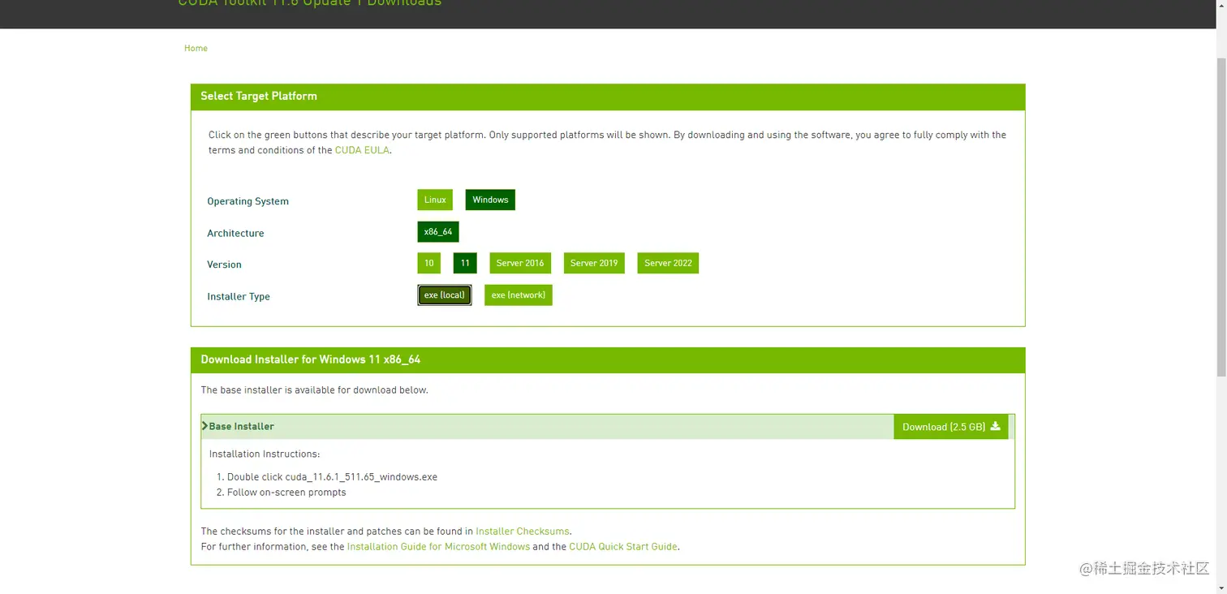Screen dimensions: 1227x594
Task: Open CUDA Quick Start Guide link
Action: [x=623, y=547]
